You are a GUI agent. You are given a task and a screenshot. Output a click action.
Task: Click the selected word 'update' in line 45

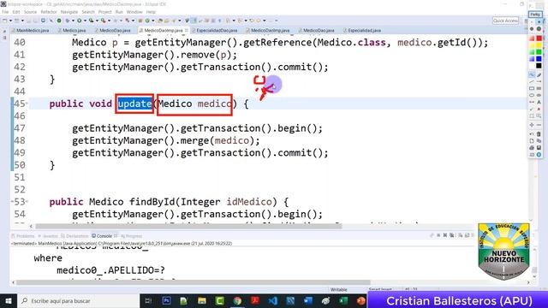click(x=134, y=104)
